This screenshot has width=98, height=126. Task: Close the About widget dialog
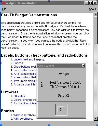tap(83, 66)
